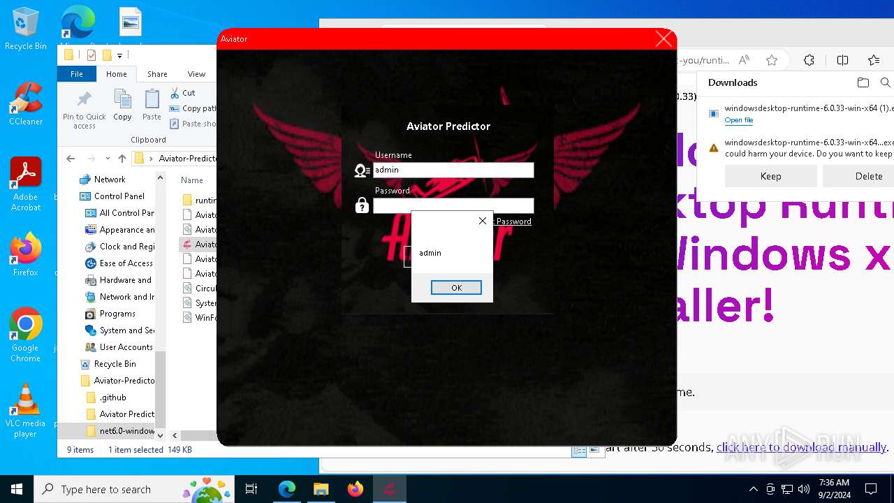Open the notification center icon
Screen dimensions: 894x503
(x=871, y=489)
